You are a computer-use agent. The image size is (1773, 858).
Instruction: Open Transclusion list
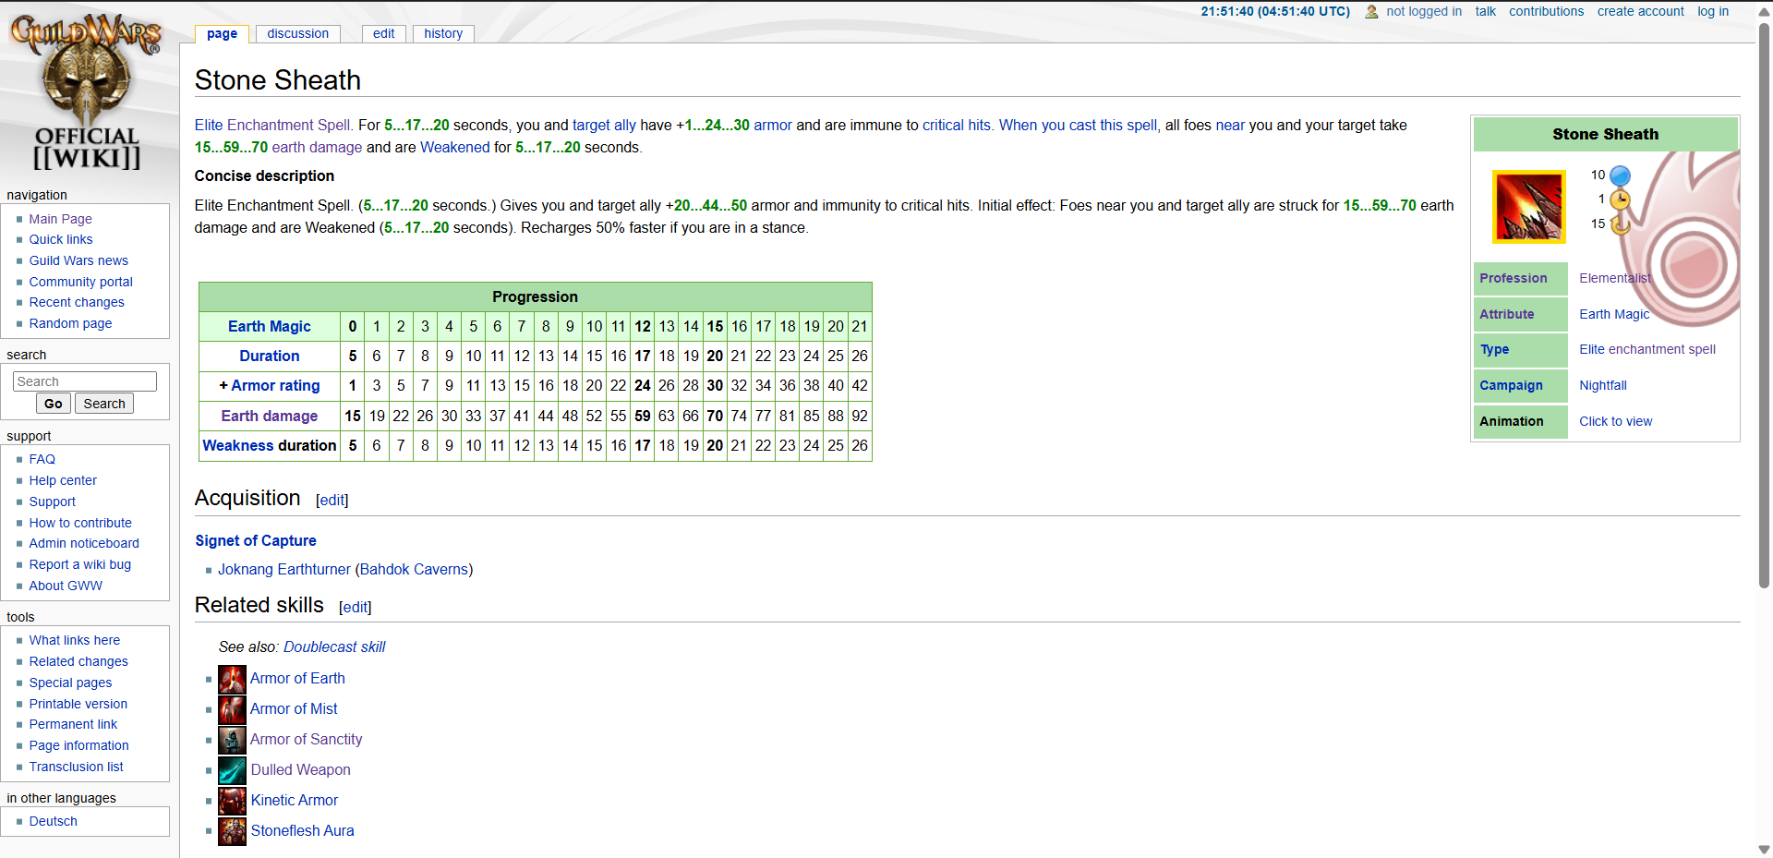click(x=76, y=767)
